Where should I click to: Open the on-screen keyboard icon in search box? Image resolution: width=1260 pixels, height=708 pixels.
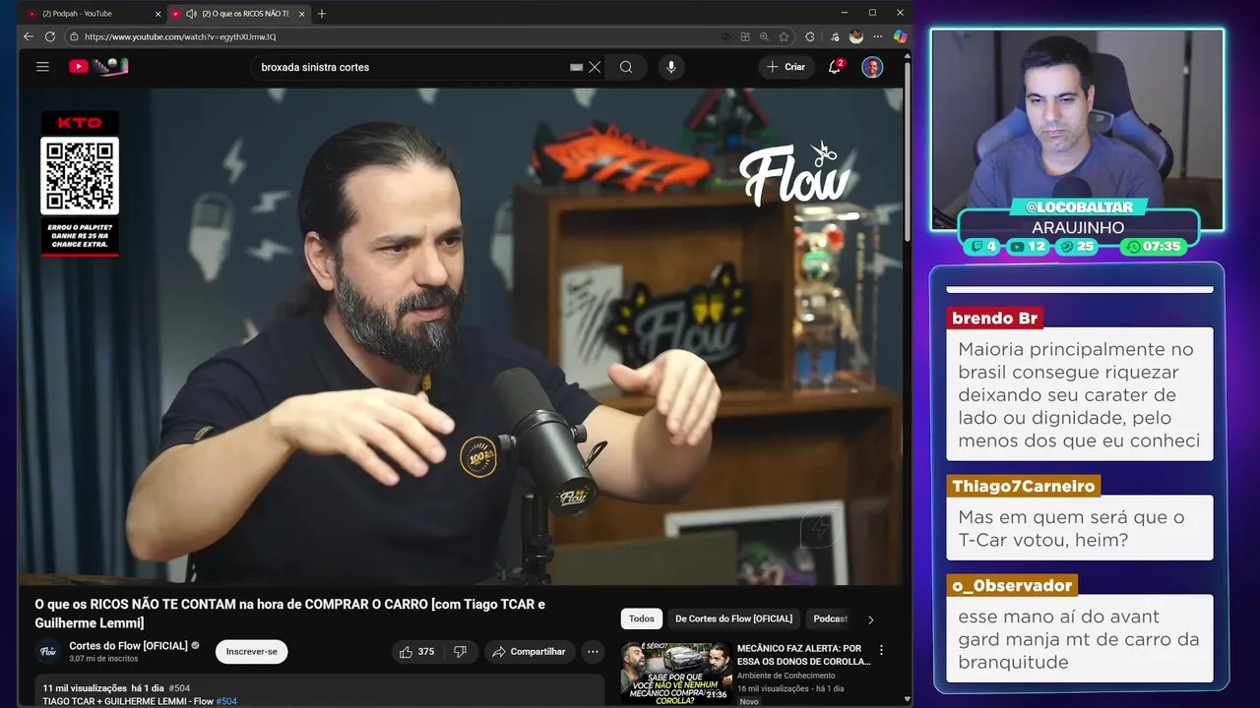577,67
